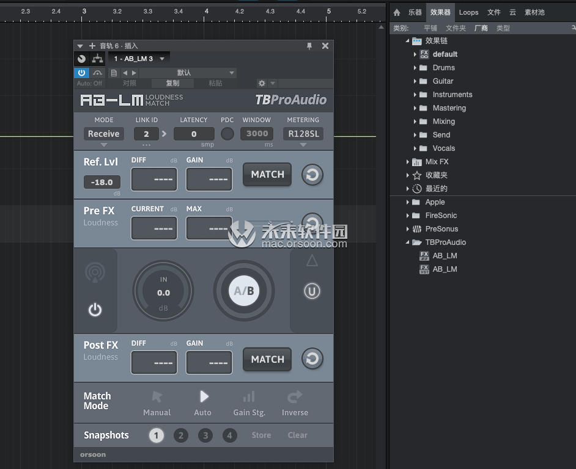Click the sidechain arc icon next to power
This screenshot has height=469, width=576.
97,73
